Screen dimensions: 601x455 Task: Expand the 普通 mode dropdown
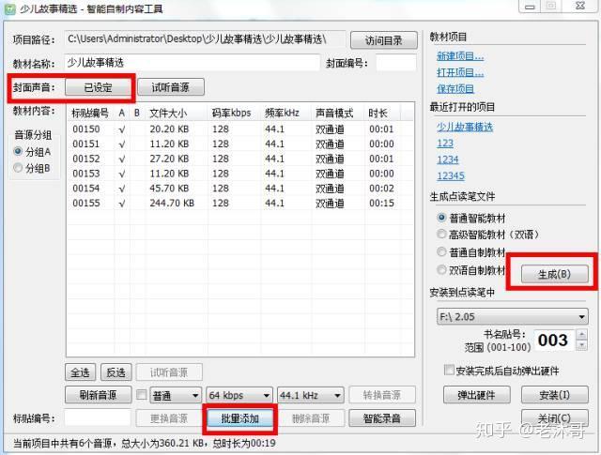point(176,395)
